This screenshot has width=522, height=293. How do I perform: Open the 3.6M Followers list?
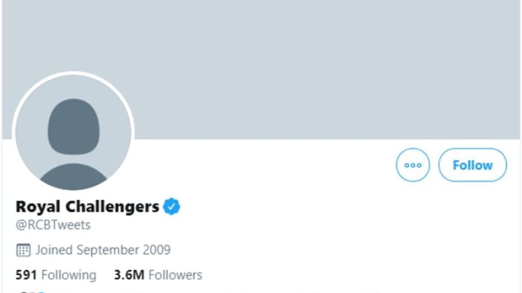click(x=158, y=275)
